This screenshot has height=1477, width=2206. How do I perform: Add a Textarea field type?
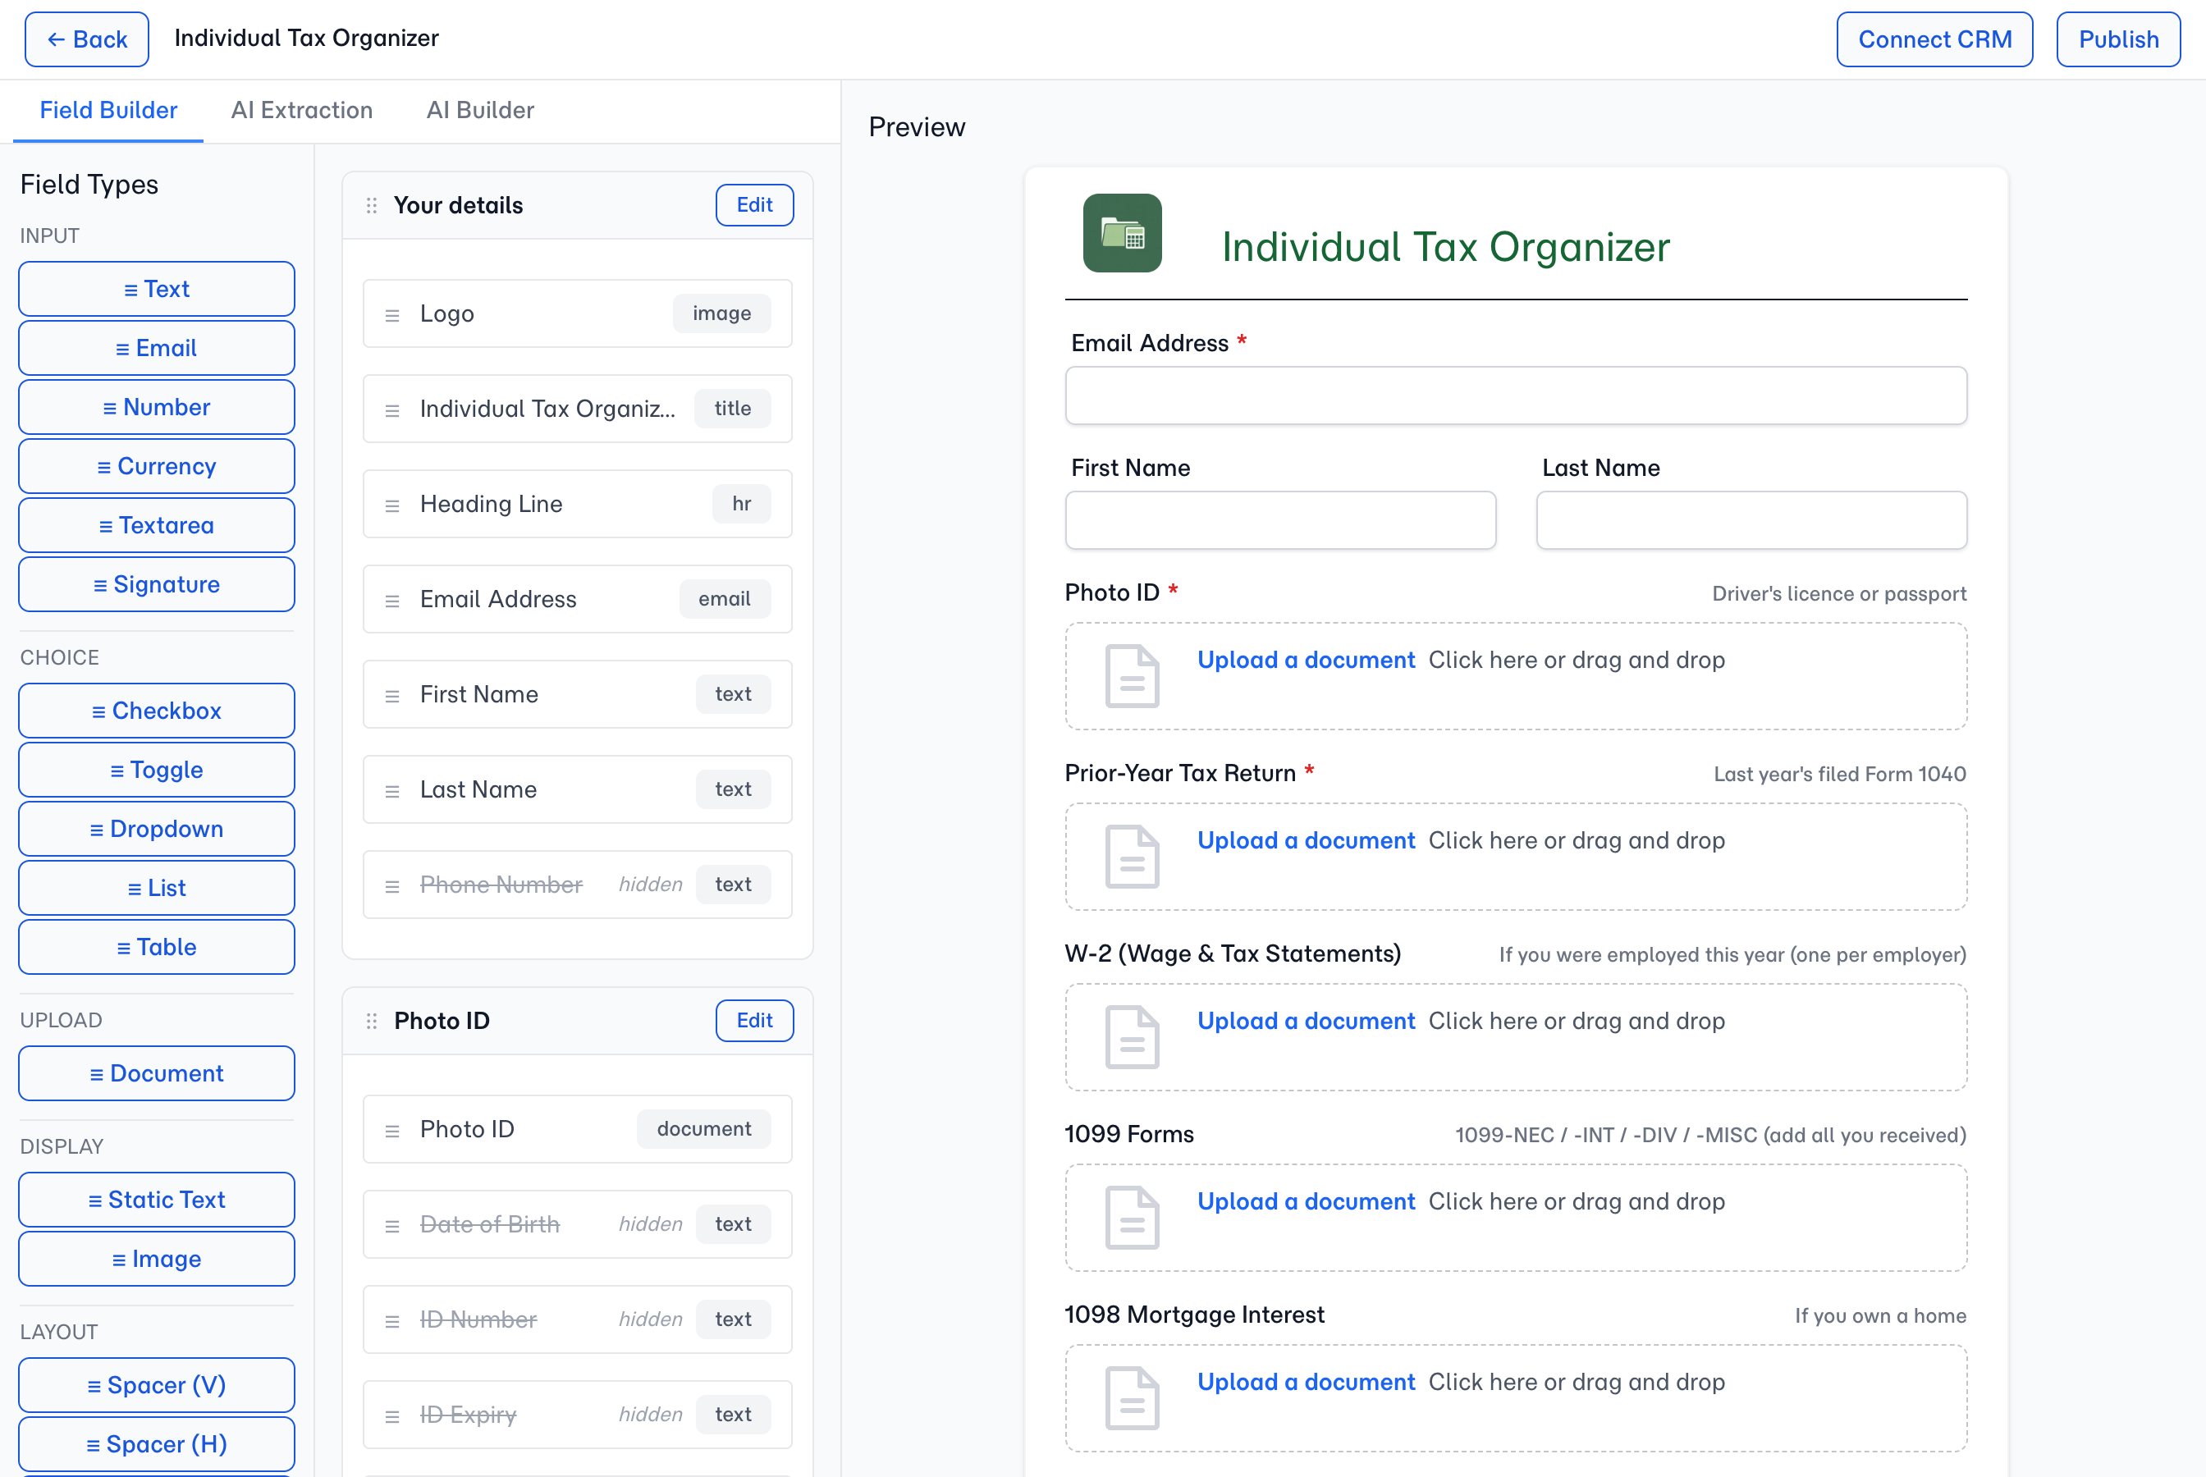(x=157, y=526)
